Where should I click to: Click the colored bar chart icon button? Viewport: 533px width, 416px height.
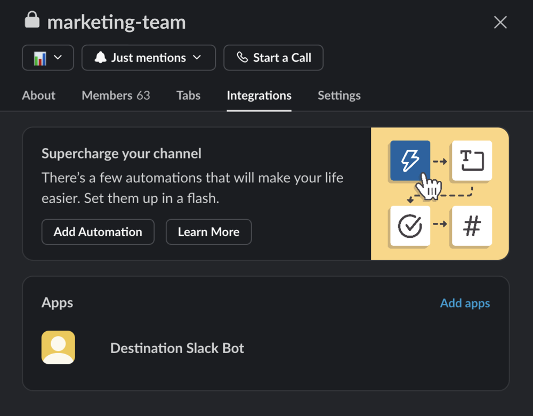coord(41,57)
